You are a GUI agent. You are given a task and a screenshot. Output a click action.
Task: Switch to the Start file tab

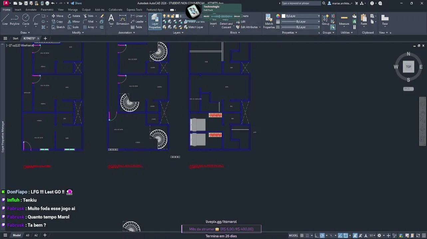(15, 39)
